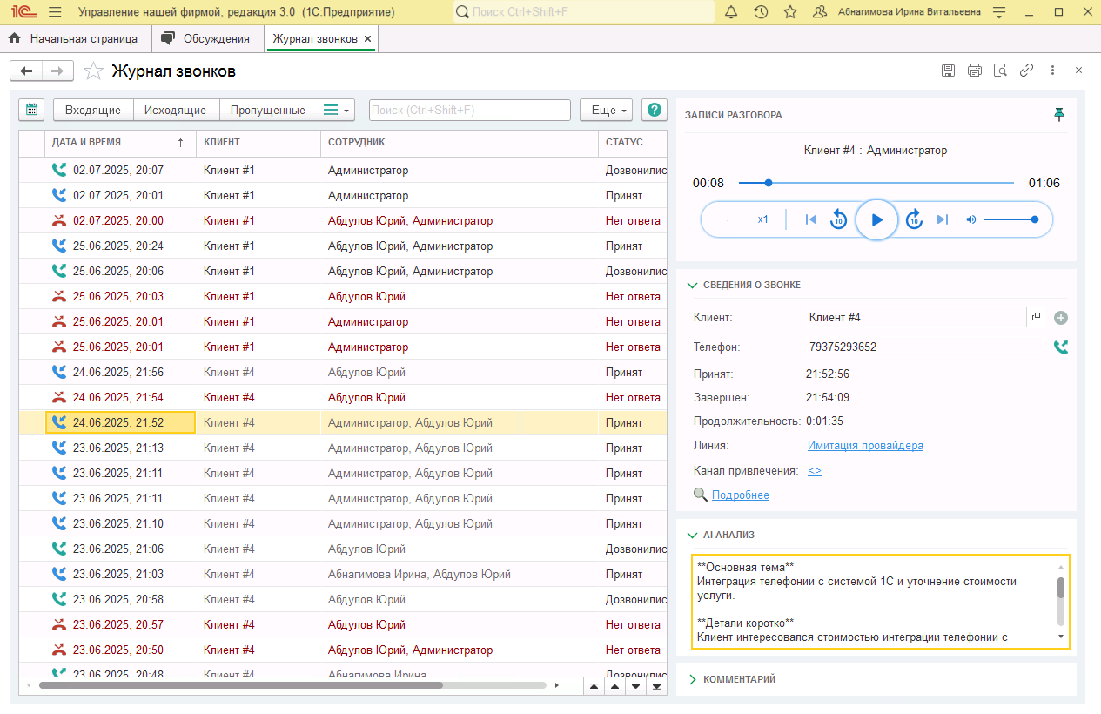Click the calendar period icon in toolbar
The height and width of the screenshot is (714, 1101).
pyautogui.click(x=31, y=110)
